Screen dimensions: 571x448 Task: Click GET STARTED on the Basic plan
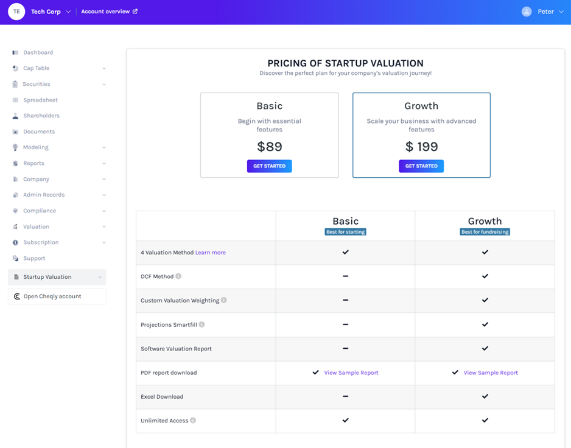269,166
